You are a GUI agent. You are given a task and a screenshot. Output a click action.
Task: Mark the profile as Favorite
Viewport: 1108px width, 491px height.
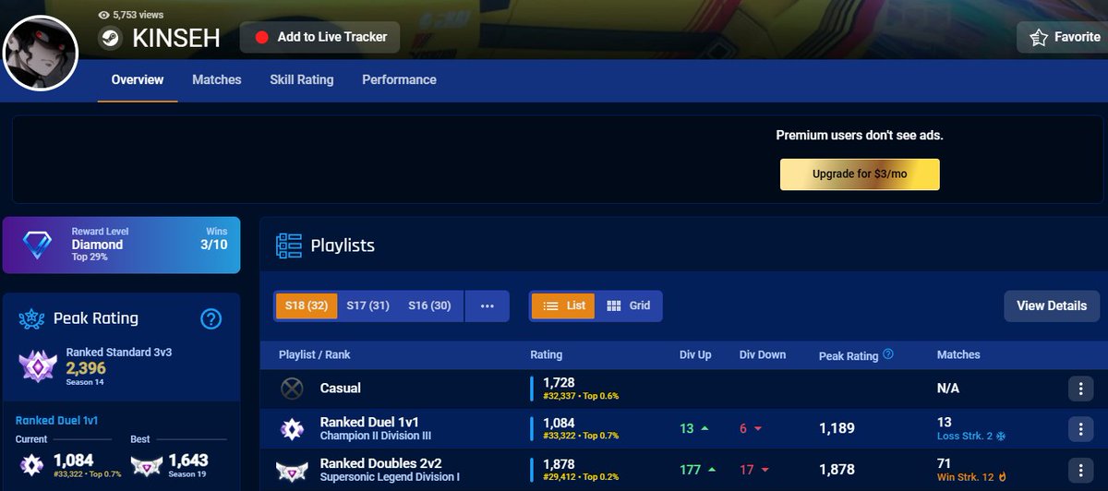[1062, 37]
